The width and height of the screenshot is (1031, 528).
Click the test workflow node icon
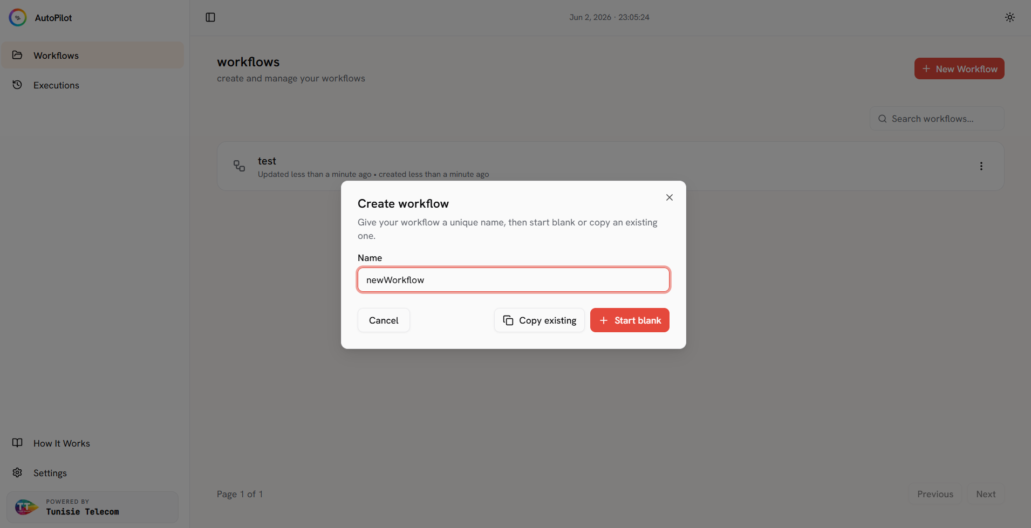point(239,166)
